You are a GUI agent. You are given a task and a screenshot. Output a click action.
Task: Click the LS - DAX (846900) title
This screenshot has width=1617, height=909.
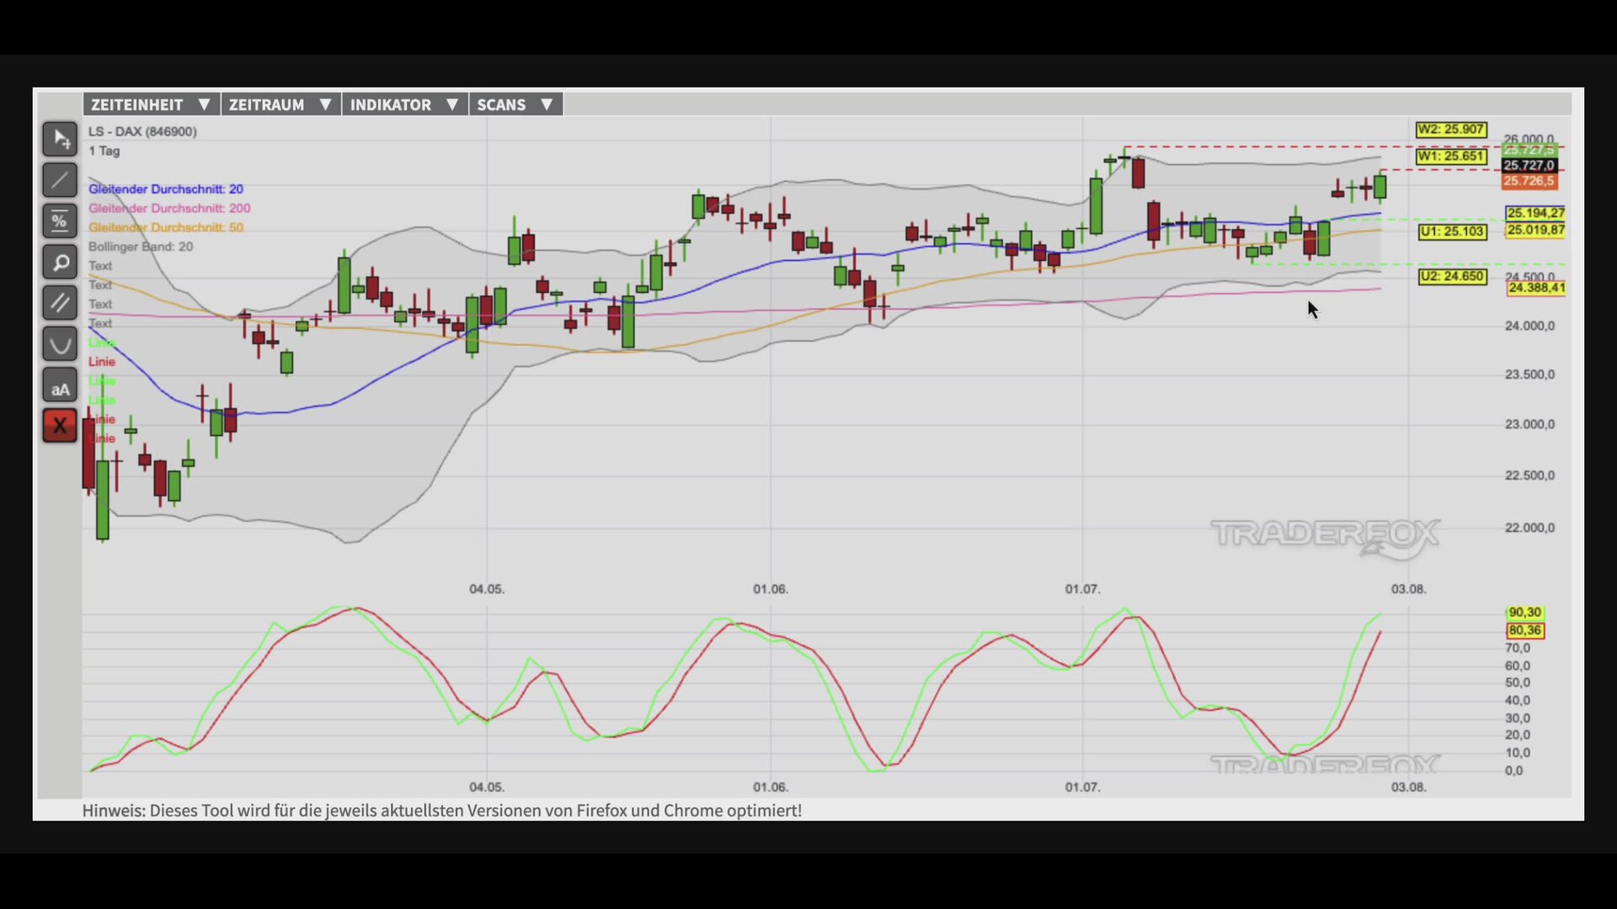tap(142, 131)
